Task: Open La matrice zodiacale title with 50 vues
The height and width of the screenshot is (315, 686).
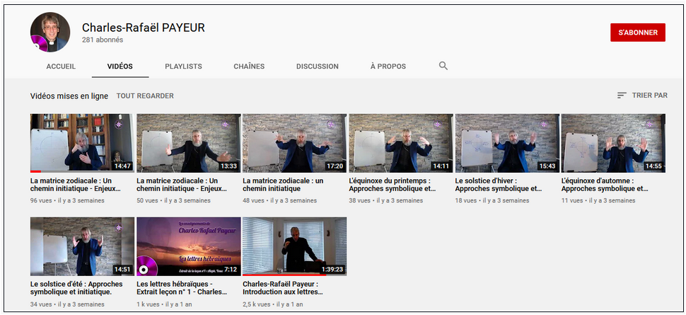Action: [181, 185]
